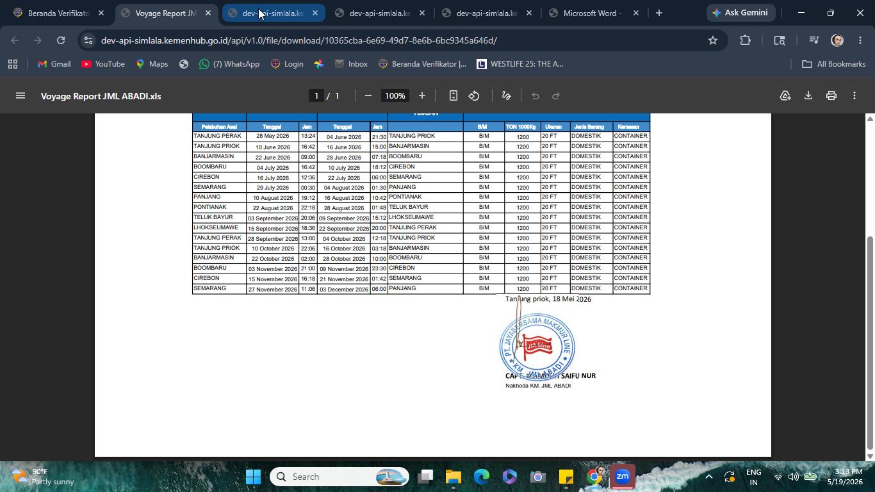Open the PDF viewer more actions menu
This screenshot has width=875, height=492.
coord(855,96)
